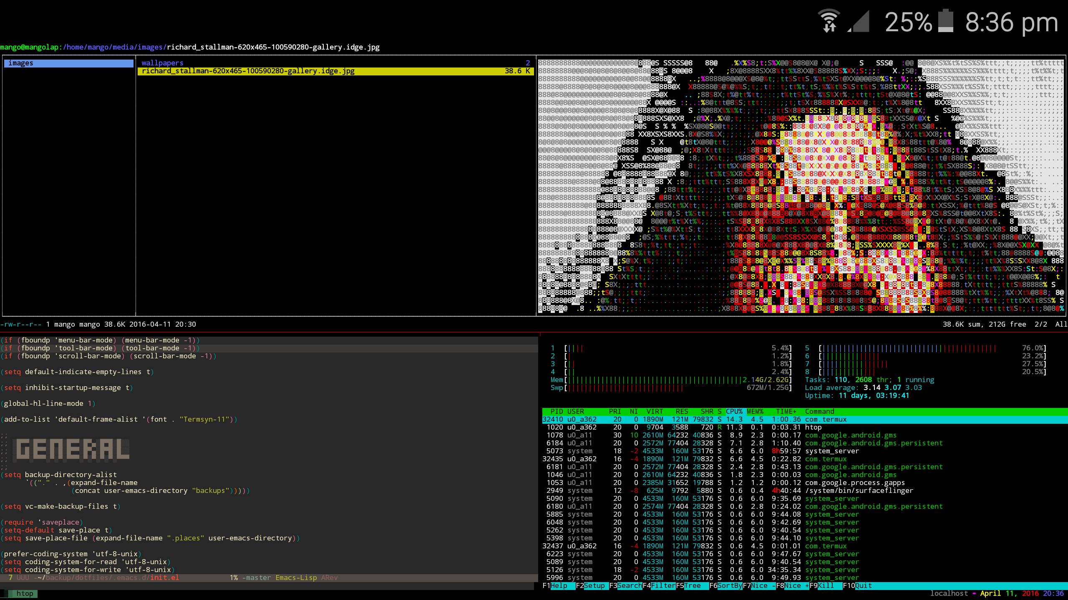Screen dimensions: 1068x600
Task: Select the htop process row PID 1020
Action: [x=805, y=427]
